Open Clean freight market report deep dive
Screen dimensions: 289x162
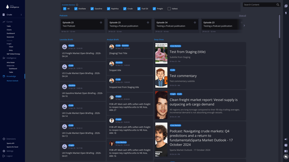pyautogui.click(x=200, y=105)
